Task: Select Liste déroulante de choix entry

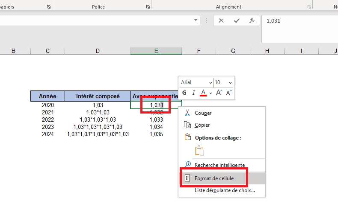Action: pos(222,190)
